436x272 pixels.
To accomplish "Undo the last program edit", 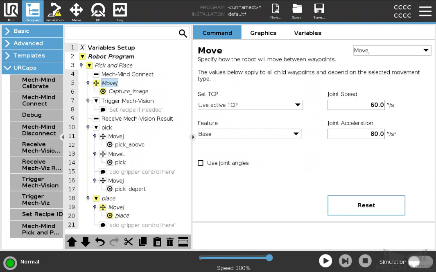I will click(100, 242).
